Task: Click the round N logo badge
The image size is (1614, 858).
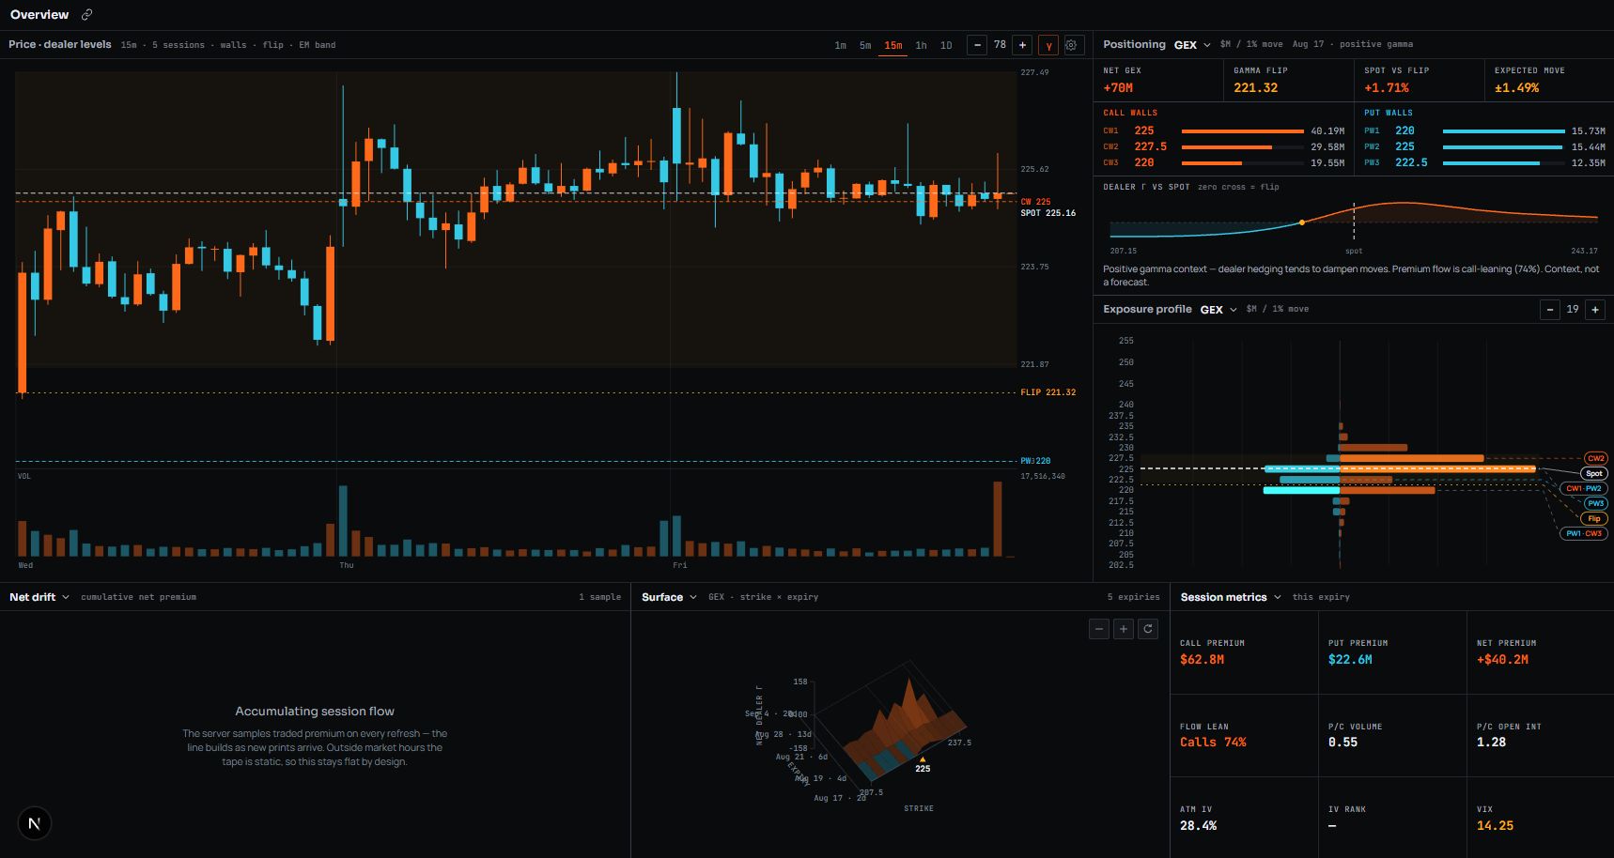Action: coord(35,823)
